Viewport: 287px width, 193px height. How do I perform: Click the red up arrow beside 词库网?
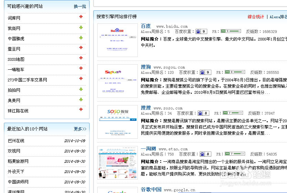click(x=81, y=17)
